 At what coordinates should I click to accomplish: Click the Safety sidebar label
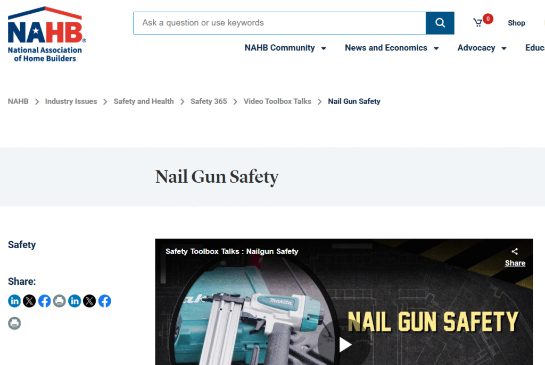pyautogui.click(x=22, y=244)
